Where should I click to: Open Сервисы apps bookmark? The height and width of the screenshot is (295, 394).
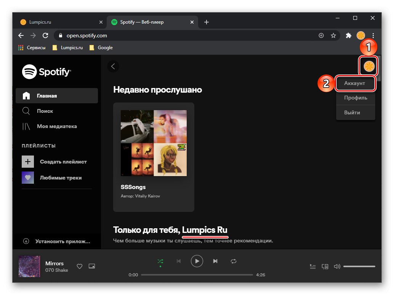tap(32, 48)
